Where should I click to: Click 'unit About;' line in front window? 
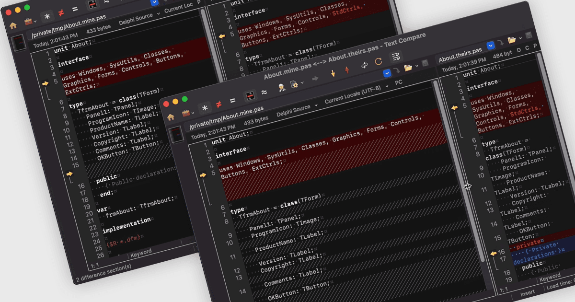[230, 138]
